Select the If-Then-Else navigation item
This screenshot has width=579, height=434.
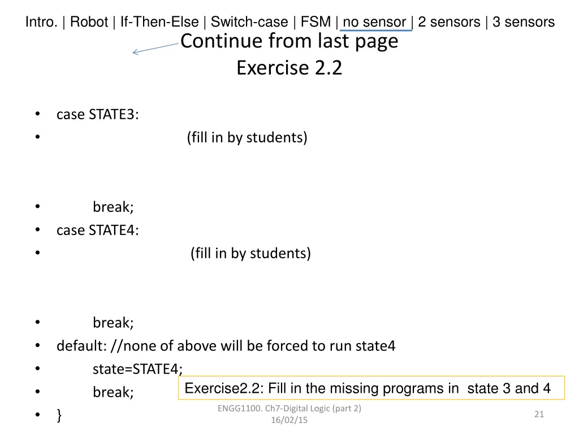point(159,22)
